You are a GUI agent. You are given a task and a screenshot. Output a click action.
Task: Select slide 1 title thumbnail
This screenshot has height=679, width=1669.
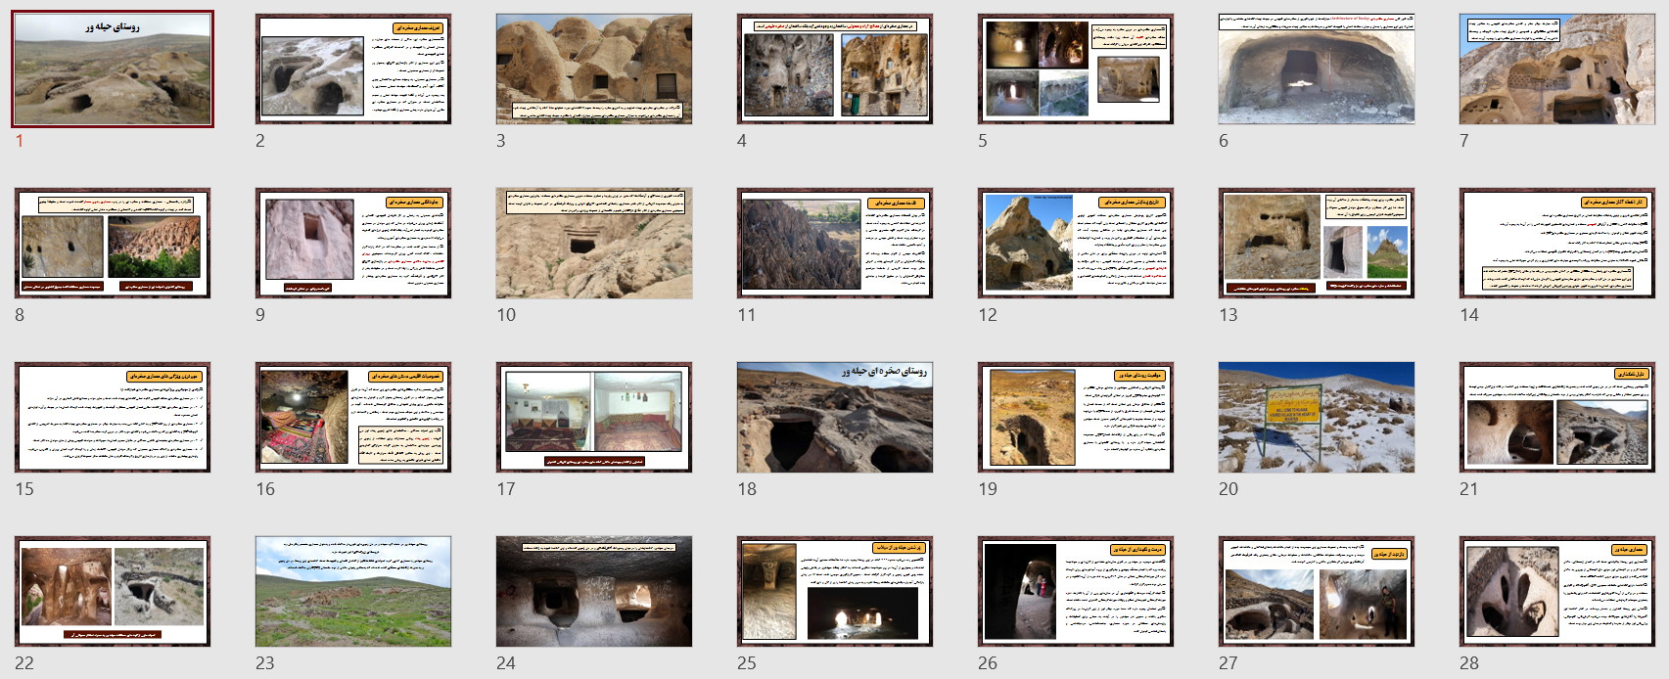pos(113,69)
